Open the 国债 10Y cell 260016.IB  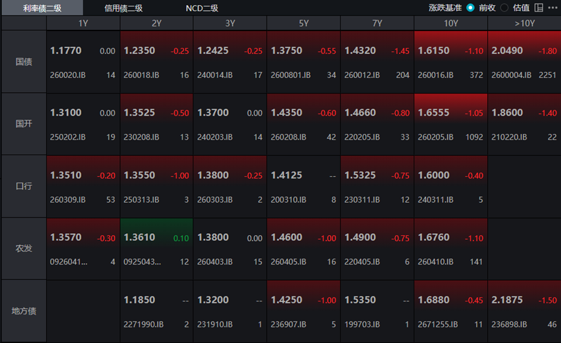451,62
